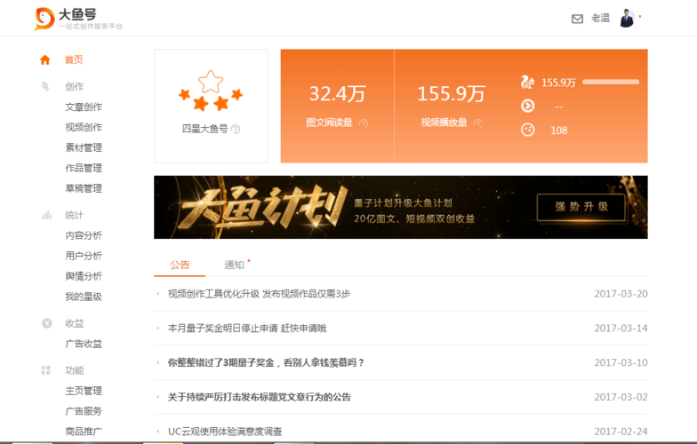The height and width of the screenshot is (444, 697).
Task: Open the mail envelope icon
Action: click(577, 19)
